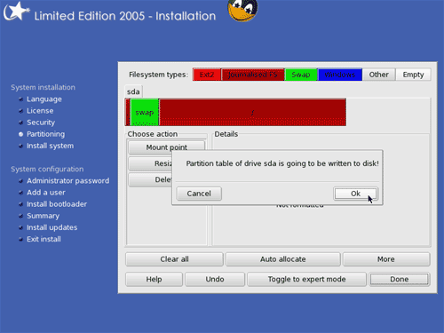This screenshot has height=333, width=444.
Task: Click the Windows filesystem type swatch
Action: pyautogui.click(x=340, y=75)
